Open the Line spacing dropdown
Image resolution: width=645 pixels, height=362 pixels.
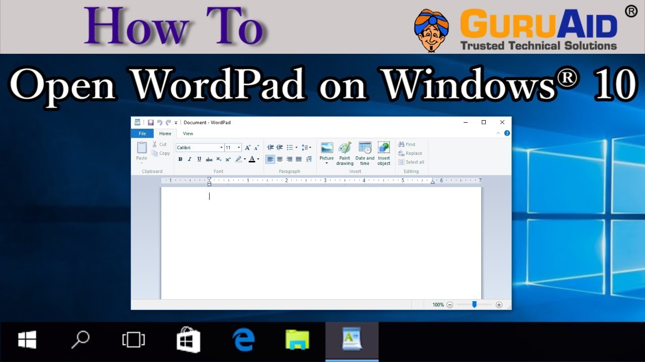tap(306, 147)
